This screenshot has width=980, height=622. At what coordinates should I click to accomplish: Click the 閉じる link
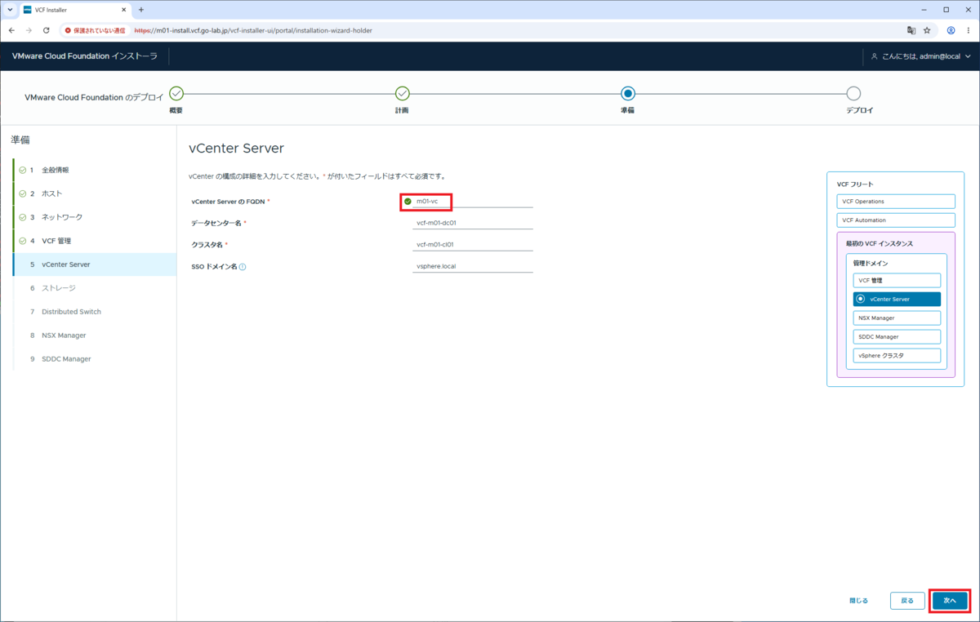(858, 601)
